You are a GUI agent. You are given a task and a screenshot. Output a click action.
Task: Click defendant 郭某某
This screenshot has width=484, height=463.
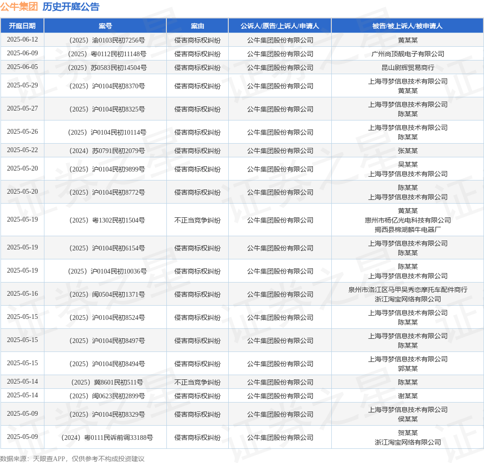(408, 369)
